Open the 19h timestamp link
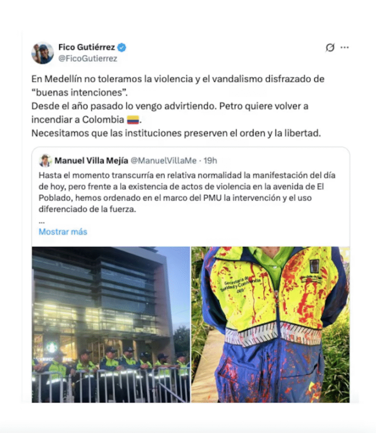The height and width of the screenshot is (433, 376). coord(210,160)
